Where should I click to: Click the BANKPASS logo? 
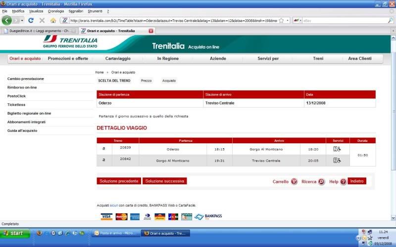208,216
